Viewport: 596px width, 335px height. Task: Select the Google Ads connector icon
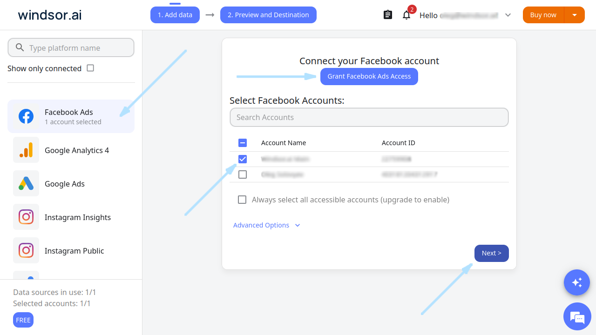click(x=26, y=183)
